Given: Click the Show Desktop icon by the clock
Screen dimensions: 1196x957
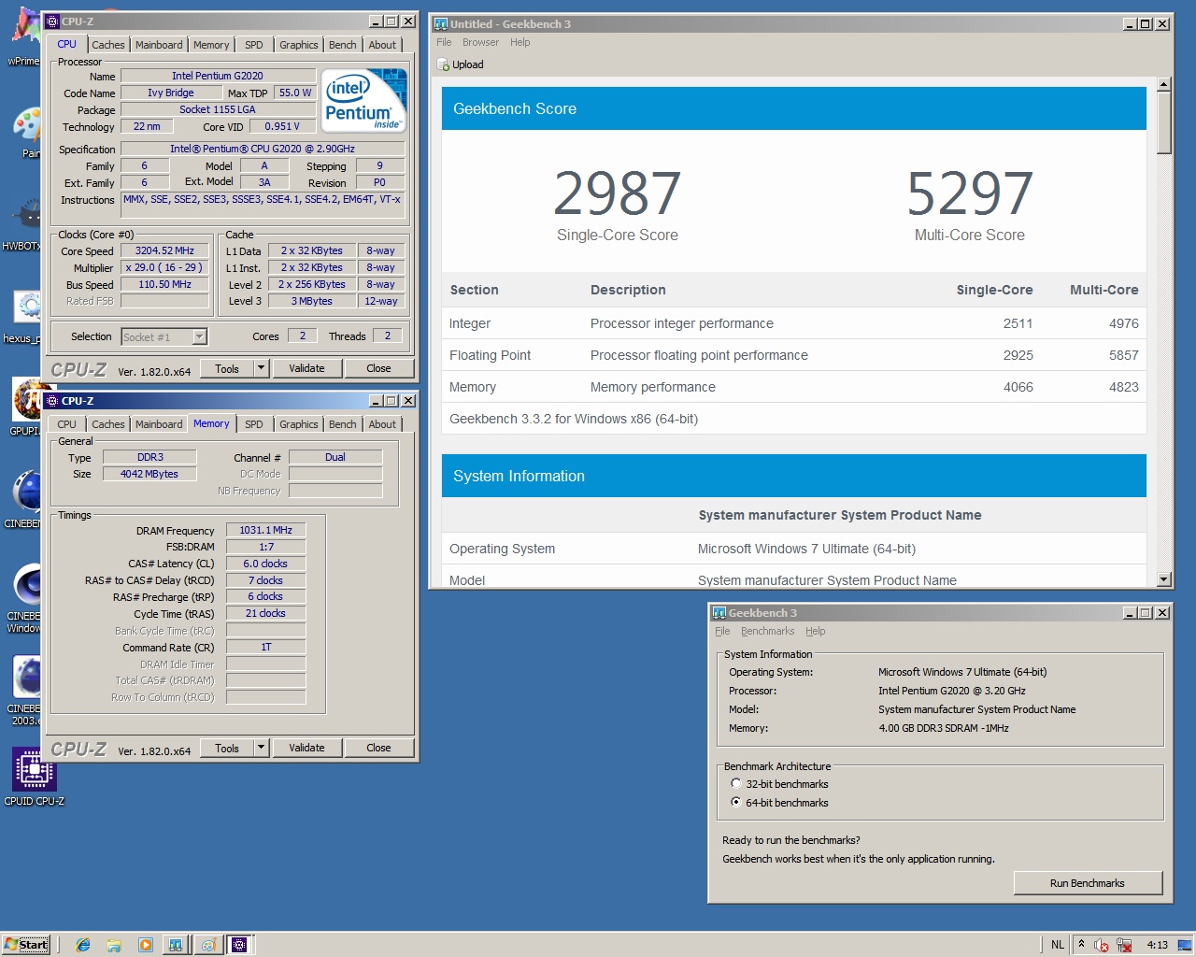Looking at the screenshot, I should (1185, 944).
